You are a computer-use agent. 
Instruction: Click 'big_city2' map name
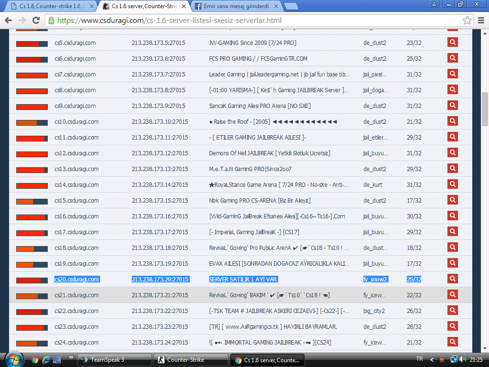tap(374, 311)
